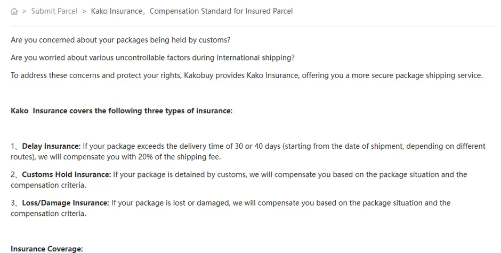Click the bold Loss/Damage Insurance label
Image resolution: width=501 pixels, height=253 pixels.
(66, 203)
